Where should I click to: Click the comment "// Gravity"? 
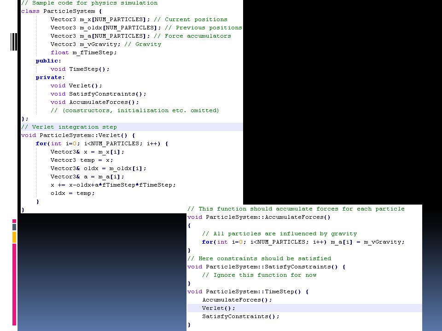pyautogui.click(x=143, y=45)
